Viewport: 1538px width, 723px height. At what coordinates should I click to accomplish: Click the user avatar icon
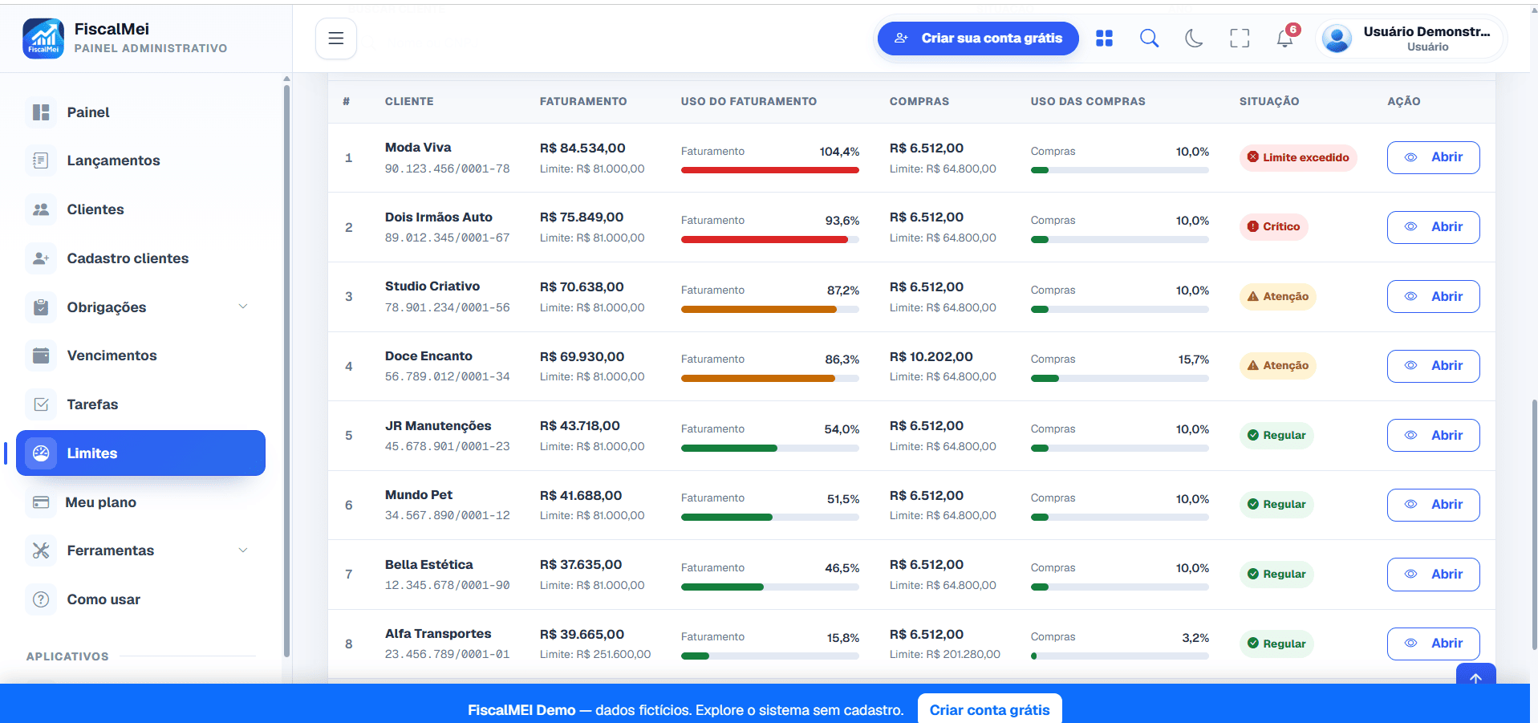click(1337, 39)
